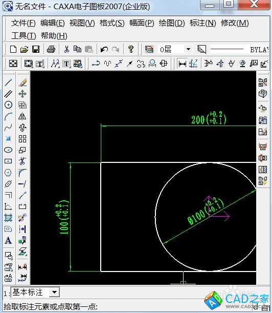Open the 帮助(H) menu

tap(54, 36)
